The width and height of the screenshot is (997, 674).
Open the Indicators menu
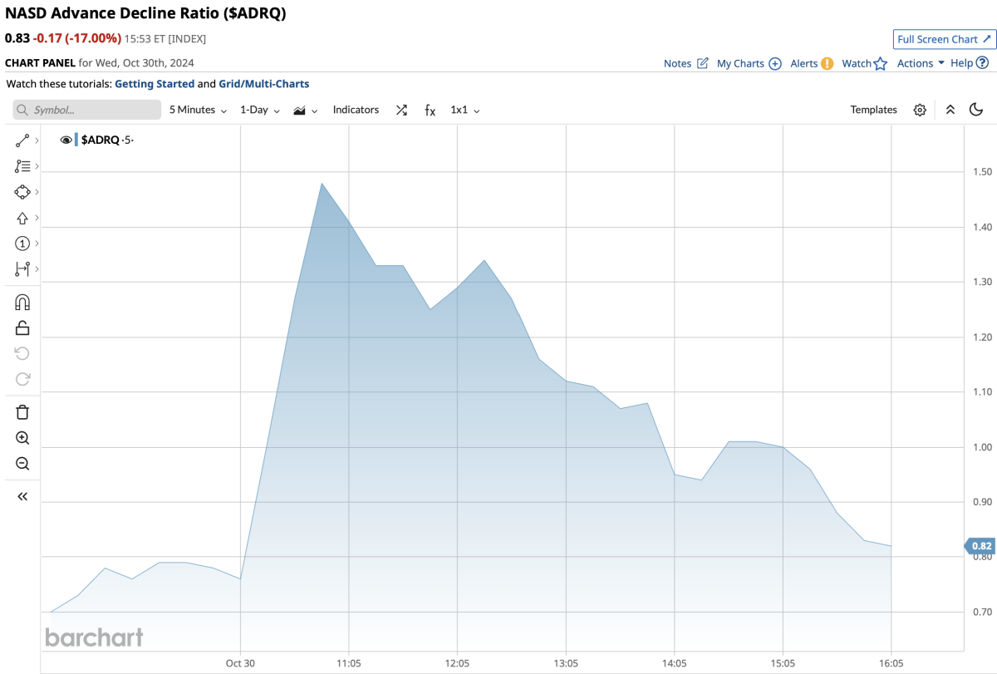(356, 110)
